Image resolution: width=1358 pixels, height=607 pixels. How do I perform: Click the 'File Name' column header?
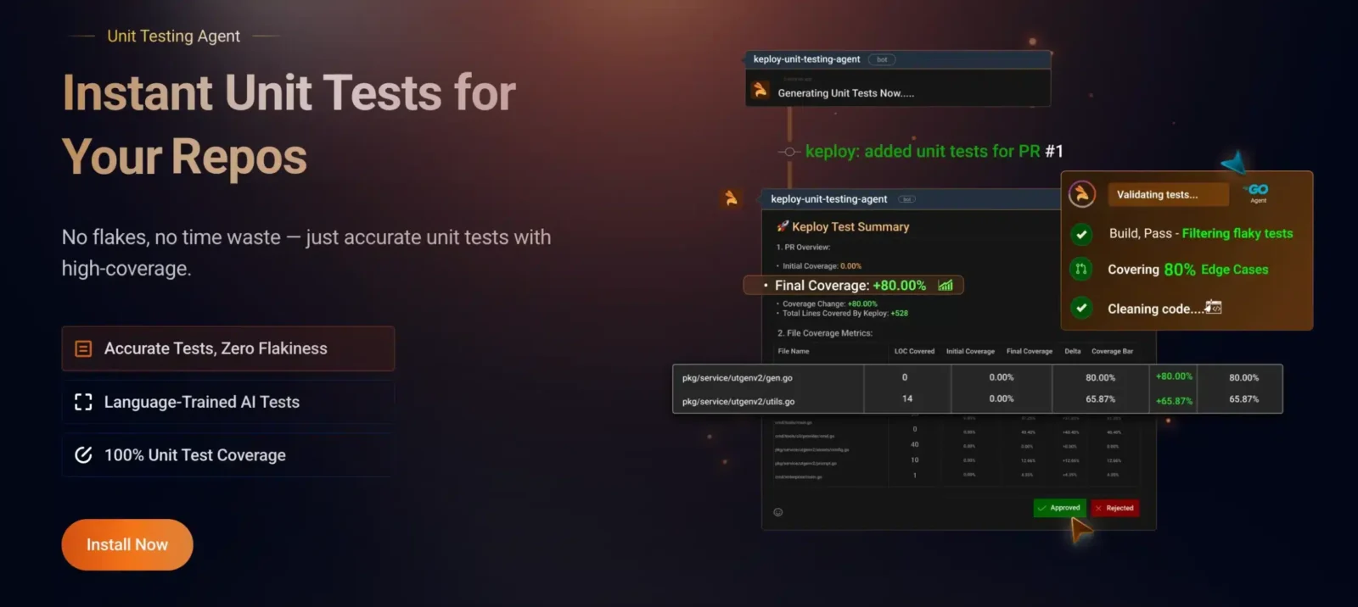794,351
